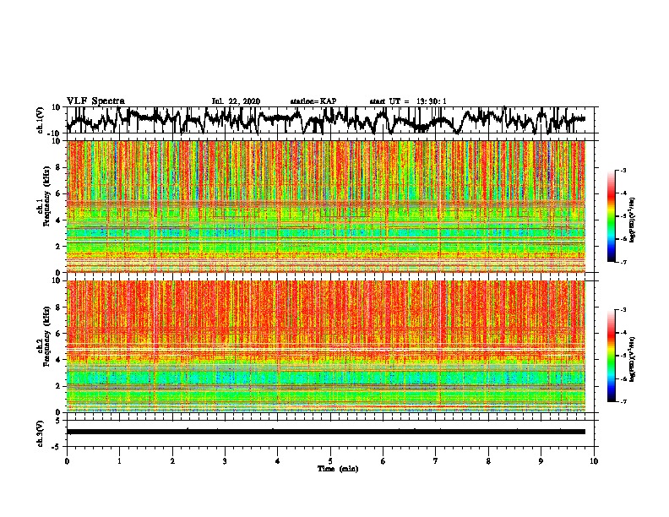
Task: Click the time axis tick label "6"
Action: 383,461
